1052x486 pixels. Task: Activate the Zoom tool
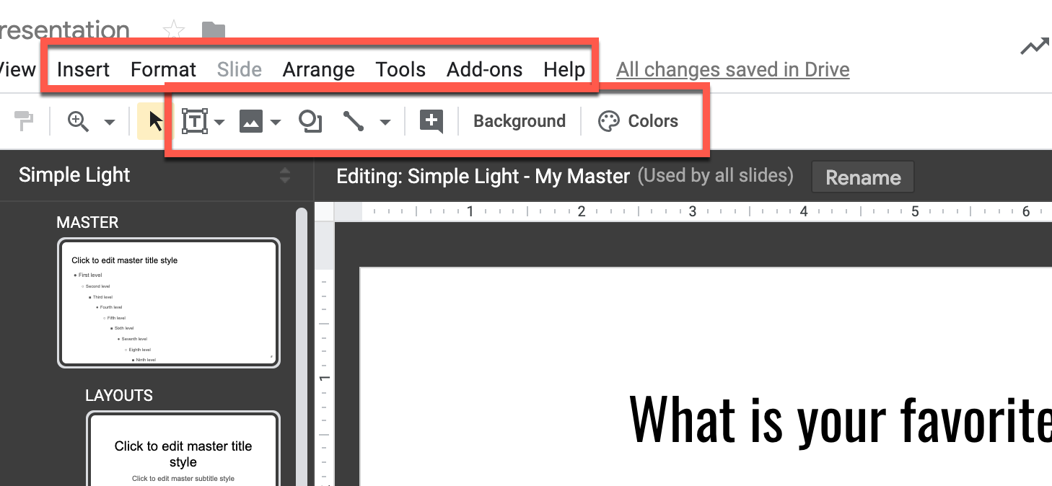(79, 120)
